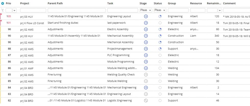
Task: Click the Resource column header
Action: (196, 3)
